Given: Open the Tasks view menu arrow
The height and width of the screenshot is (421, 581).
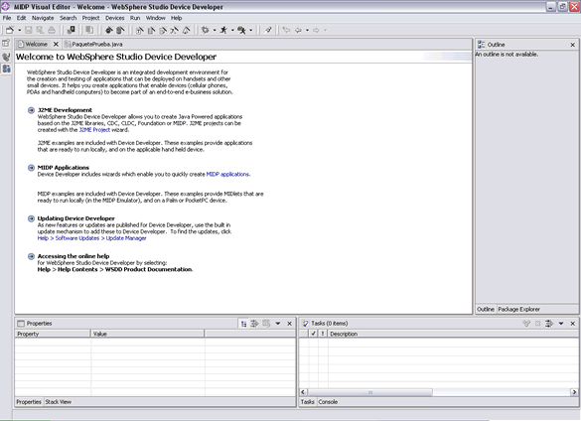Looking at the screenshot, I should [561, 324].
